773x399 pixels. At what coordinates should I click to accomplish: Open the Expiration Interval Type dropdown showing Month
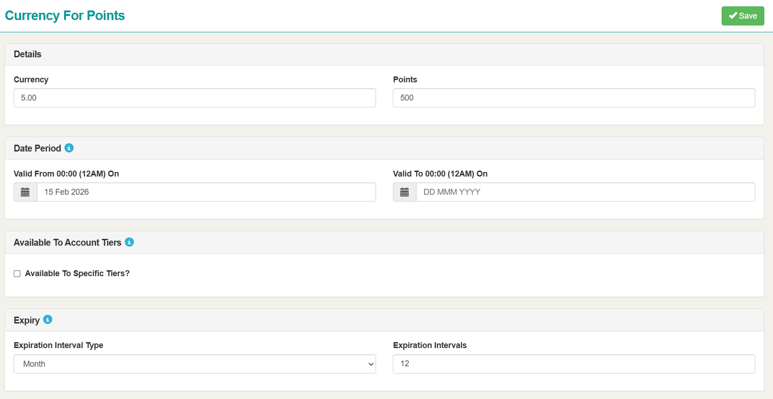click(x=195, y=364)
